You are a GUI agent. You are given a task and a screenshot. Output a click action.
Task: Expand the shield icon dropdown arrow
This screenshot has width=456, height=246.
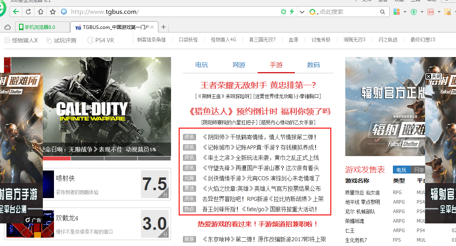pyautogui.click(x=422, y=12)
